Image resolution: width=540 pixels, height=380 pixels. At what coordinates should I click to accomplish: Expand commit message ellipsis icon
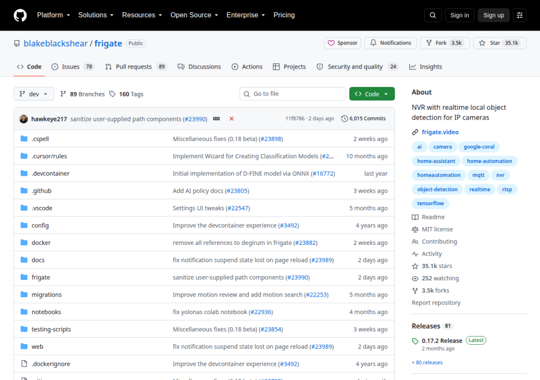216,119
